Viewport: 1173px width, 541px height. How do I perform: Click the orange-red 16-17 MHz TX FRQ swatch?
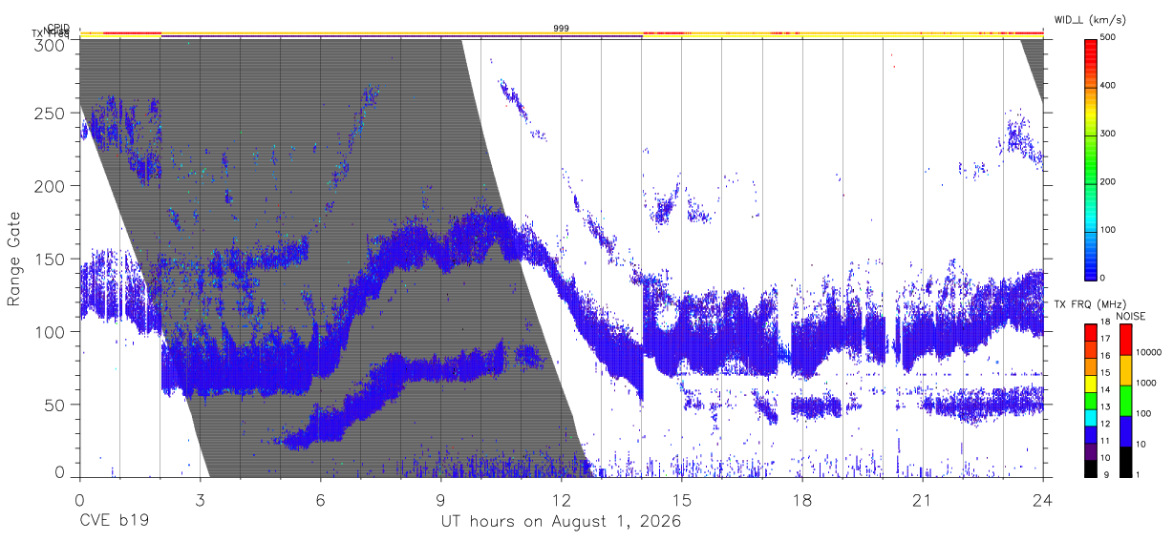click(x=1091, y=349)
